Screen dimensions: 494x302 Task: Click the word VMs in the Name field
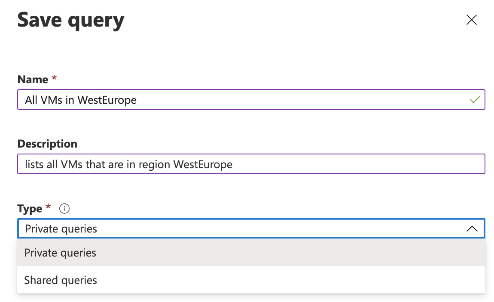(x=52, y=100)
